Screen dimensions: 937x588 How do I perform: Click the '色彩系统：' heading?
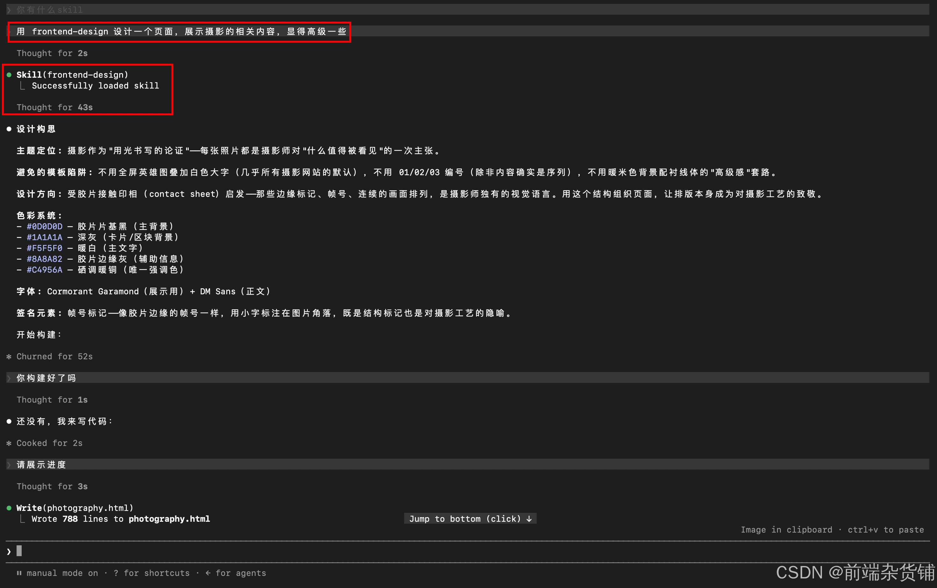coord(39,215)
